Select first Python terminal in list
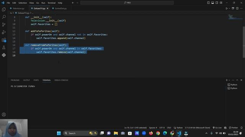Viewport: 245px width, 137px height. pos(233,84)
